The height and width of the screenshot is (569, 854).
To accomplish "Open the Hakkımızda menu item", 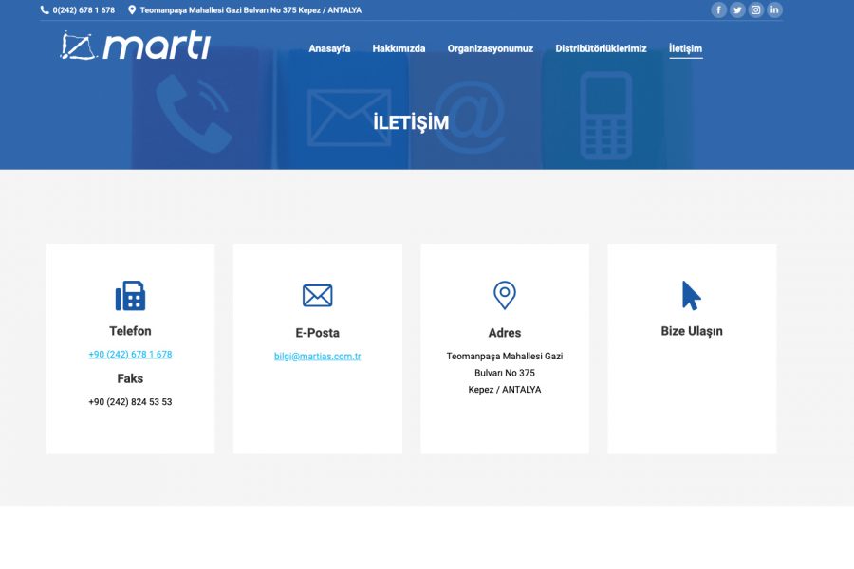I will (x=399, y=48).
